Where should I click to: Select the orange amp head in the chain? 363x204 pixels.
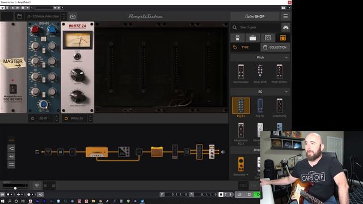[x=97, y=152]
